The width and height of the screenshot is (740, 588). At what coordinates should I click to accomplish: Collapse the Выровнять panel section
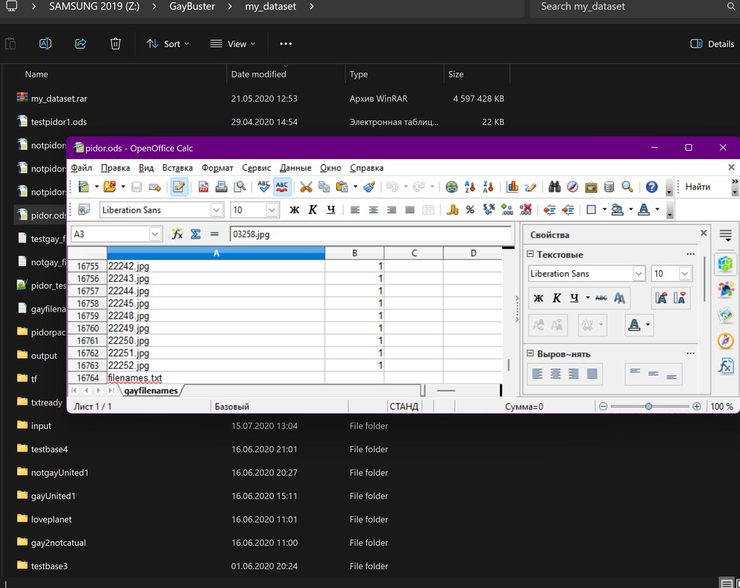pyautogui.click(x=530, y=354)
